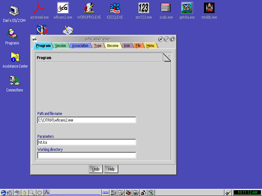Open the File tab

click(138, 46)
